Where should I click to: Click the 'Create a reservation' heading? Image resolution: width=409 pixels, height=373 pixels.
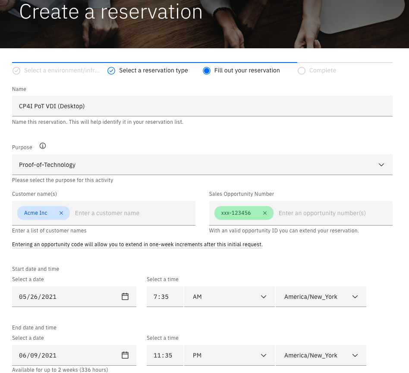tap(111, 12)
